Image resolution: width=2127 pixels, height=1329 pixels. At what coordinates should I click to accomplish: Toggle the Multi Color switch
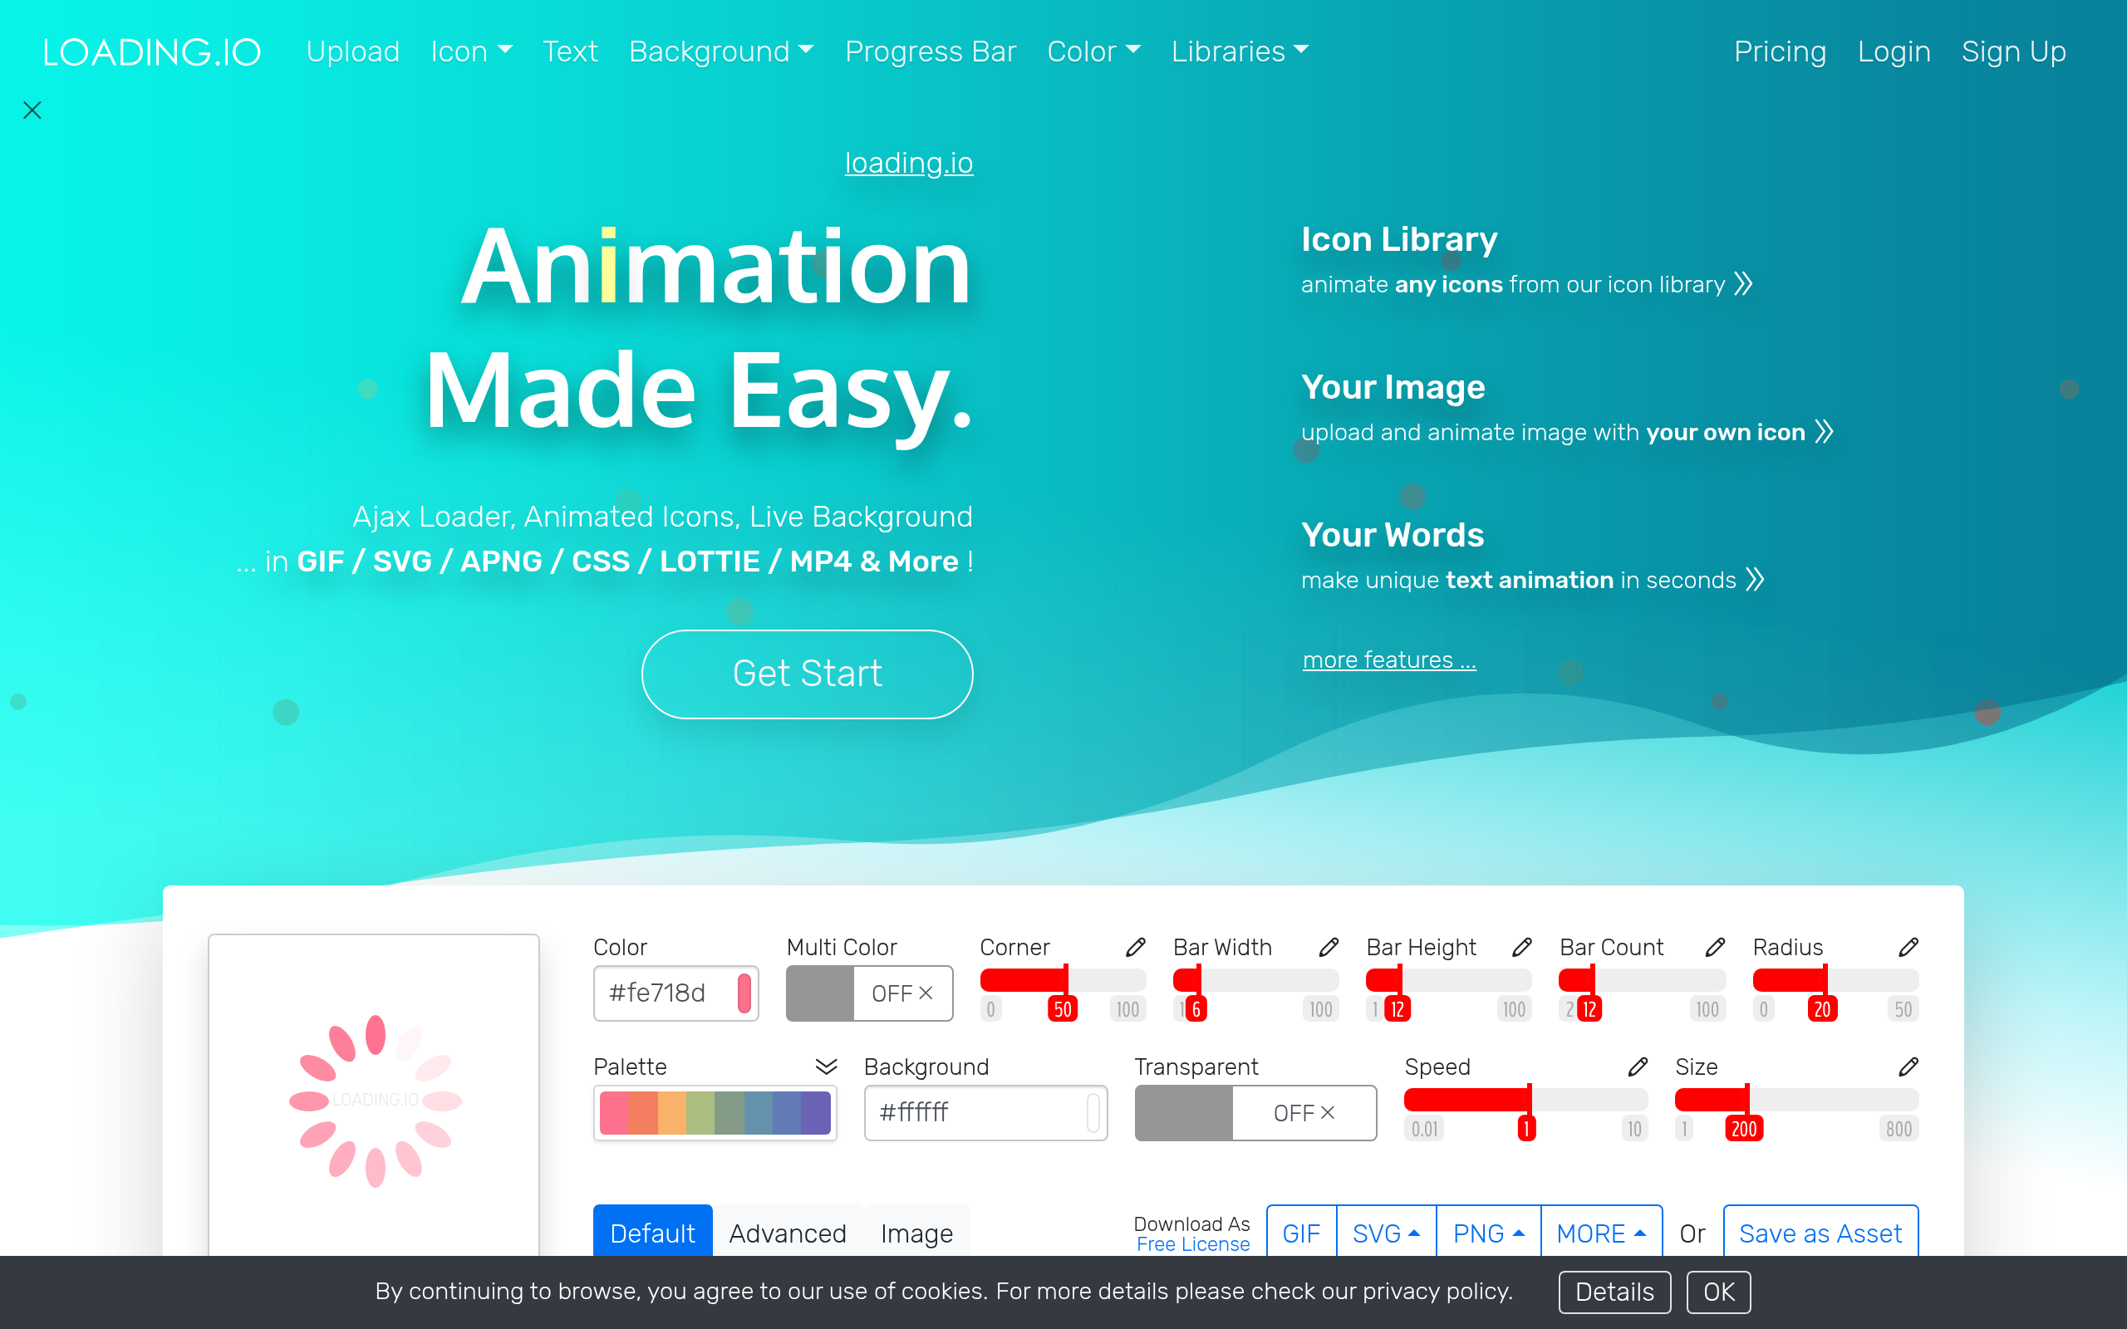pos(869,993)
